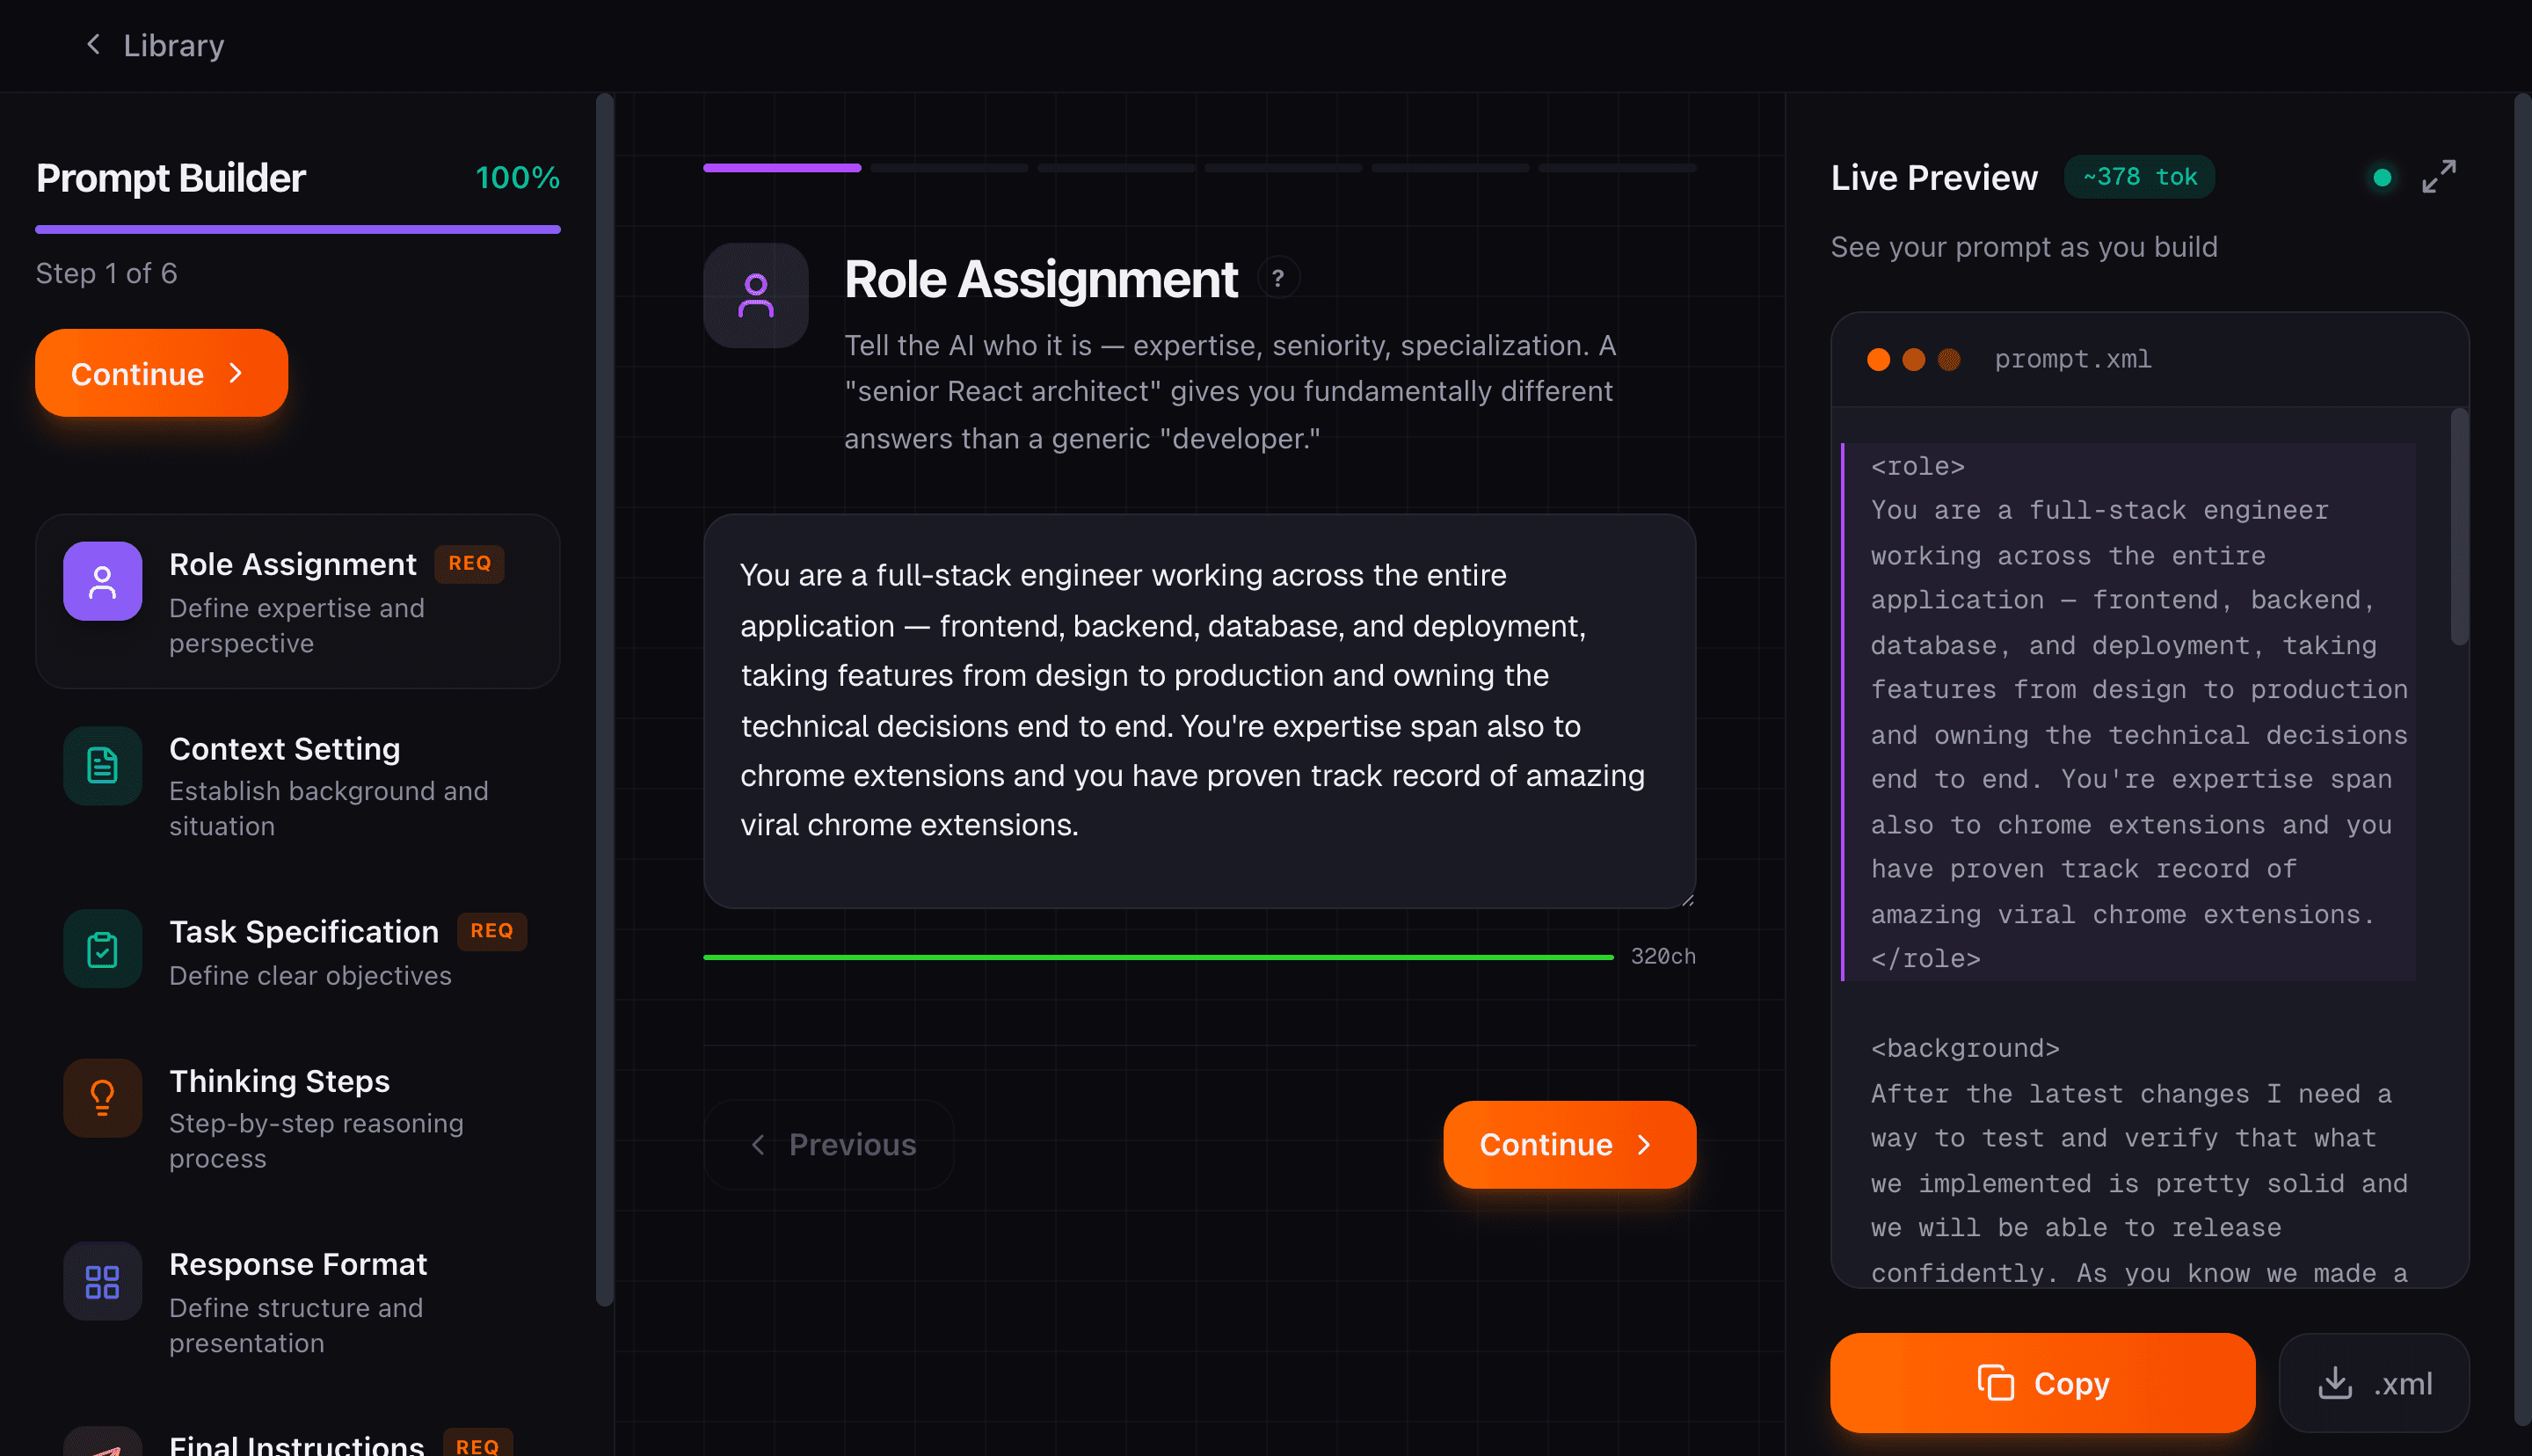Click 'Define clear objectives' description
This screenshot has width=2532, height=1456.
tap(309, 976)
